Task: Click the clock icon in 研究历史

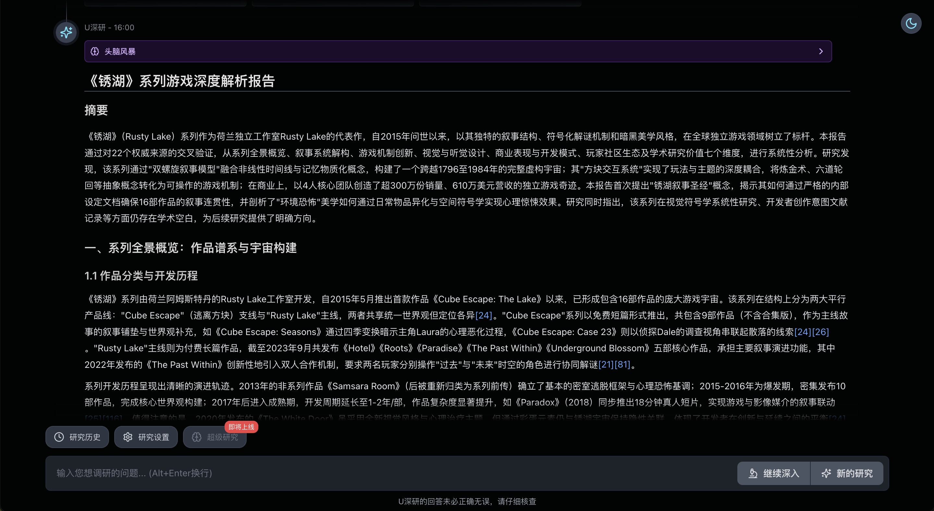Action: (59, 437)
